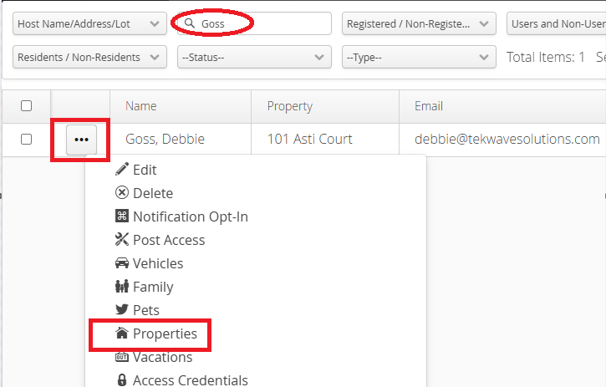The height and width of the screenshot is (387, 606).
Task: Click the pencil icon next to Edit
Action: pyautogui.click(x=122, y=169)
